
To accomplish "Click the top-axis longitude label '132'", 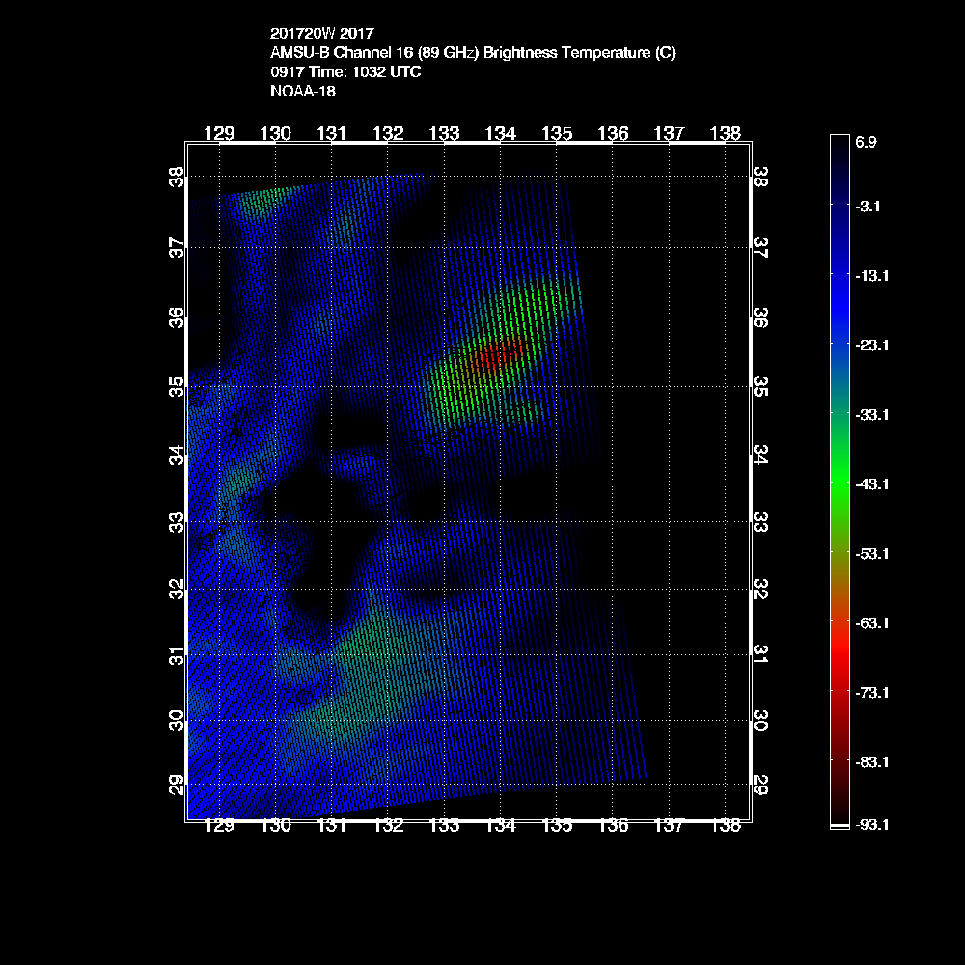I will point(388,133).
